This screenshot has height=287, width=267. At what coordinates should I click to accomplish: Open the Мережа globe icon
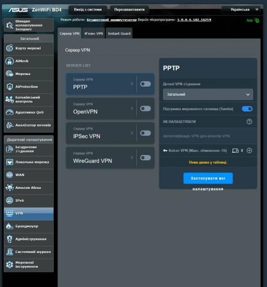pyautogui.click(x=10, y=74)
